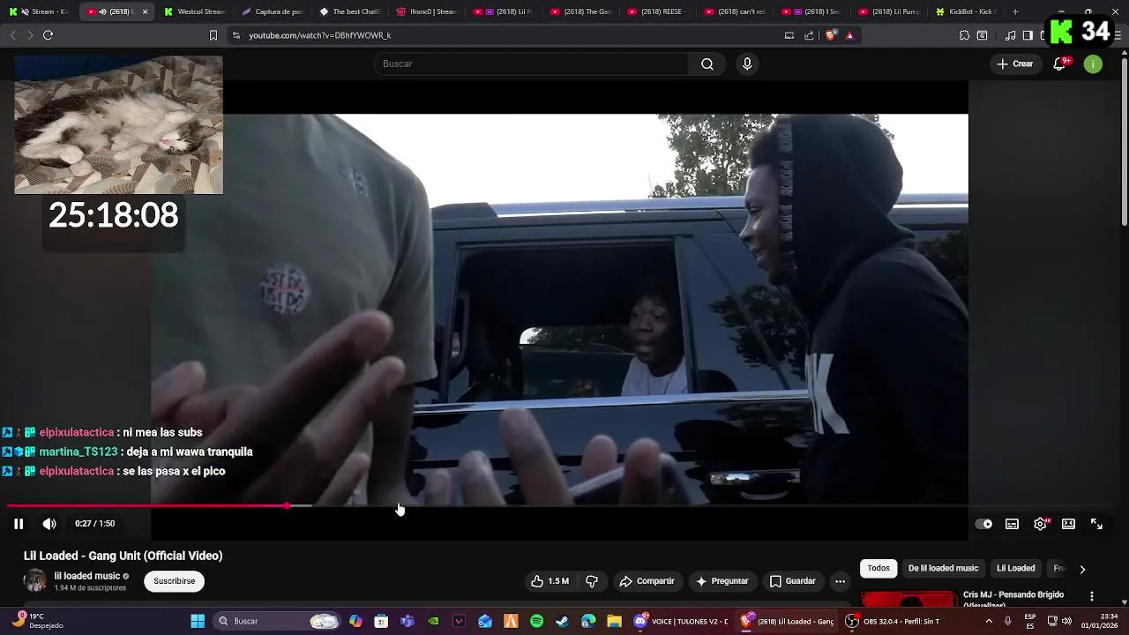
Task: Toggle the autoplay switch in the player
Action: click(983, 524)
